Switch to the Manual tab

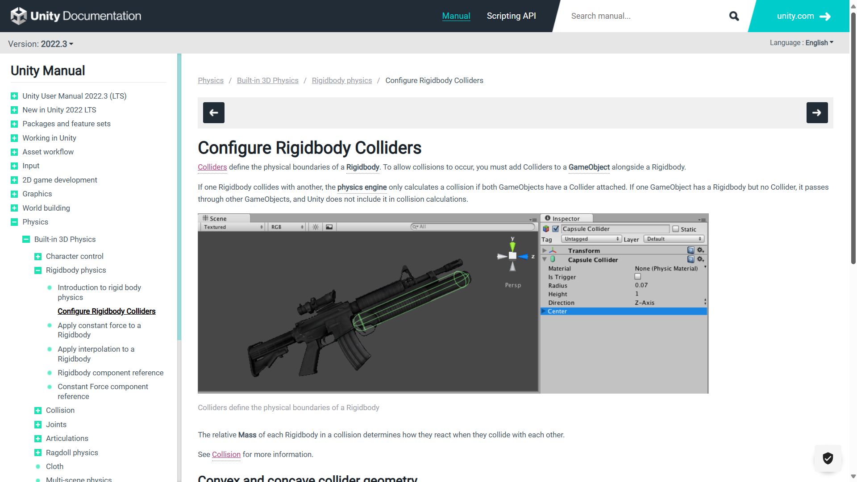pos(456,16)
